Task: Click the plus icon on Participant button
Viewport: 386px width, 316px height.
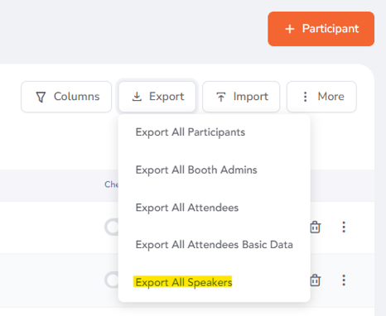Action: (x=290, y=29)
